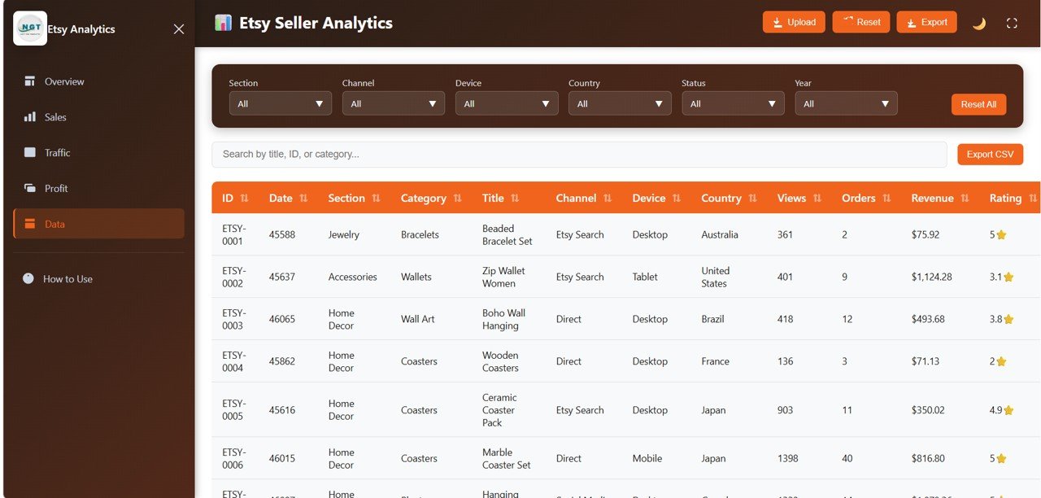Toggle sort order on the Views column
Viewport: 1041px width, 498px height.
click(817, 198)
